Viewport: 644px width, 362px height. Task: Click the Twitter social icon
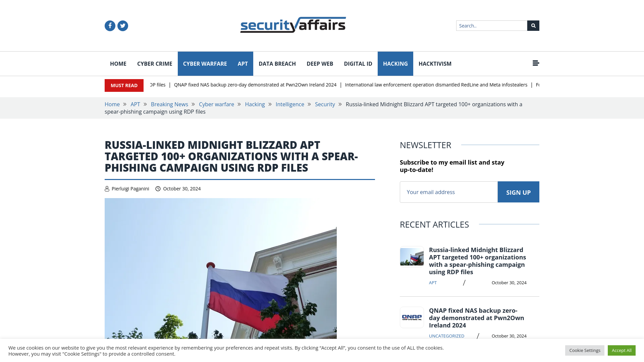click(x=122, y=25)
